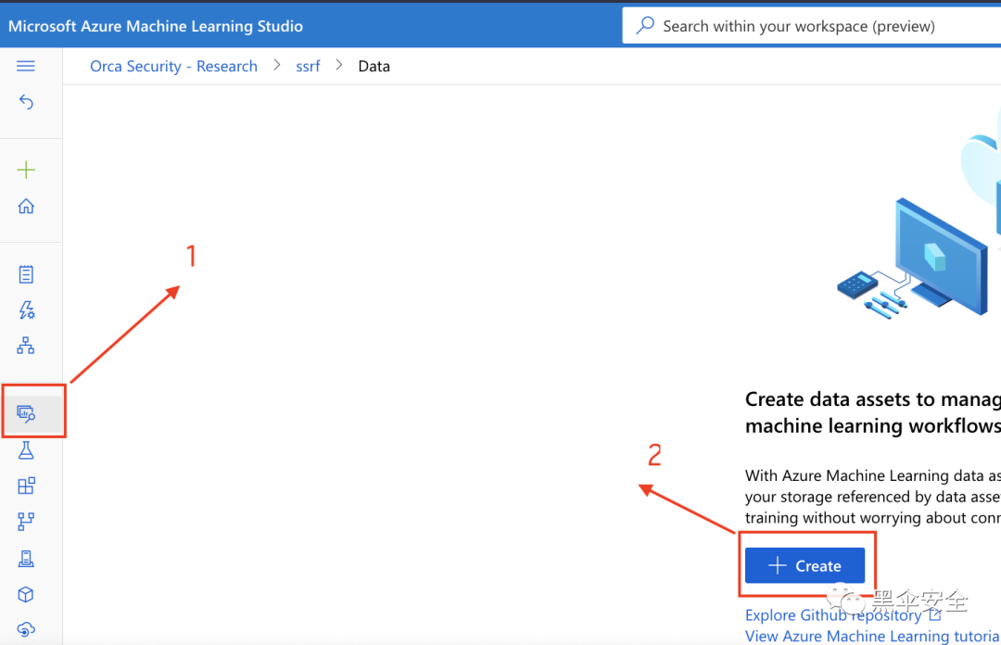
Task: Open the Orca Security - Research breadcrumb
Action: pos(173,67)
